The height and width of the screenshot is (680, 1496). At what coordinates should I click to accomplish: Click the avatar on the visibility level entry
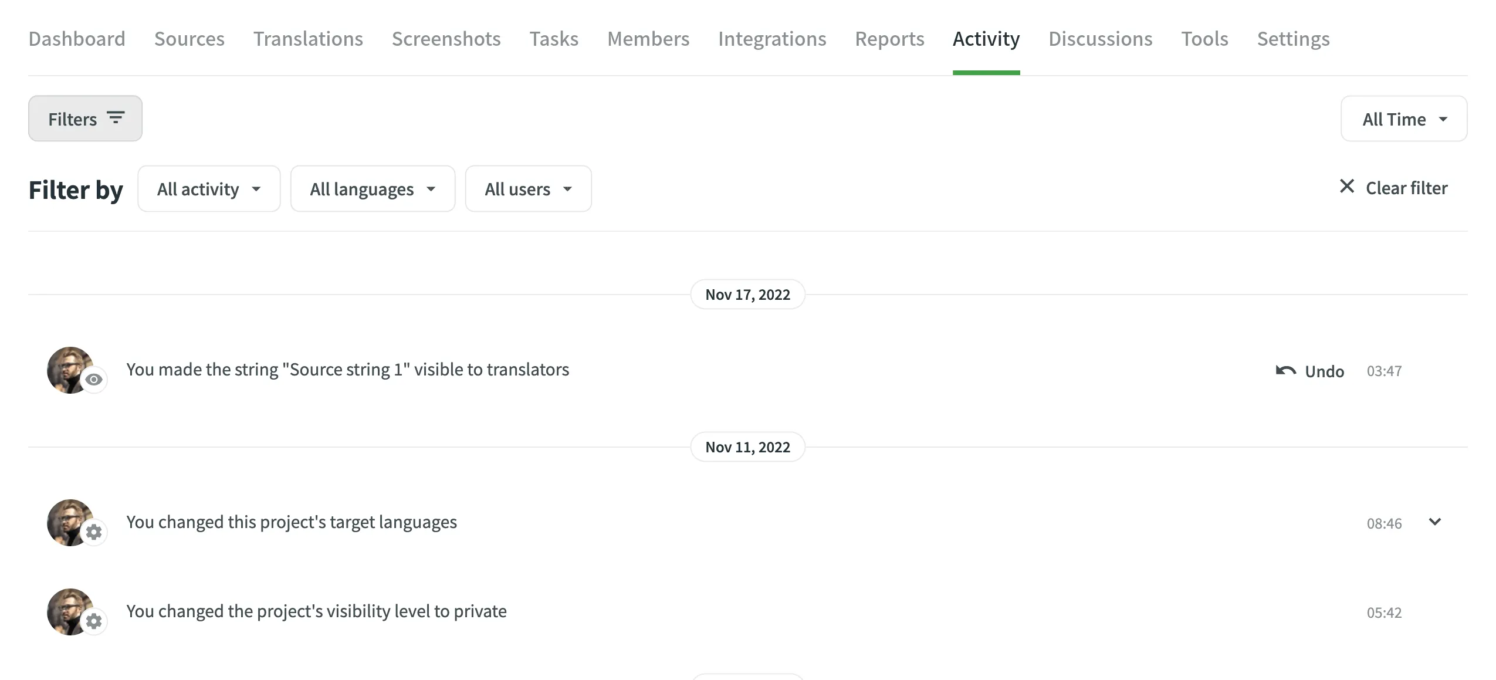click(70, 610)
